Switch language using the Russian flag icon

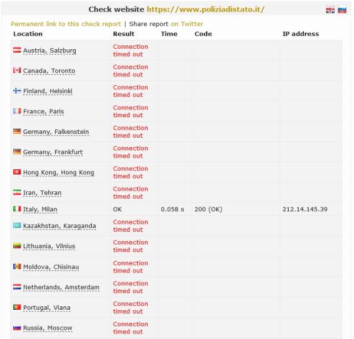click(342, 9)
